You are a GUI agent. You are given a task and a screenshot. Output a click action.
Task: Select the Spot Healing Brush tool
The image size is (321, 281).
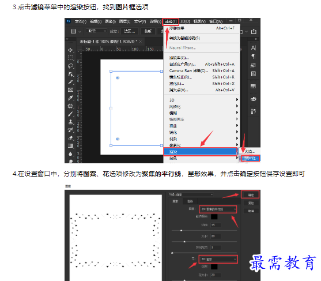(71, 106)
